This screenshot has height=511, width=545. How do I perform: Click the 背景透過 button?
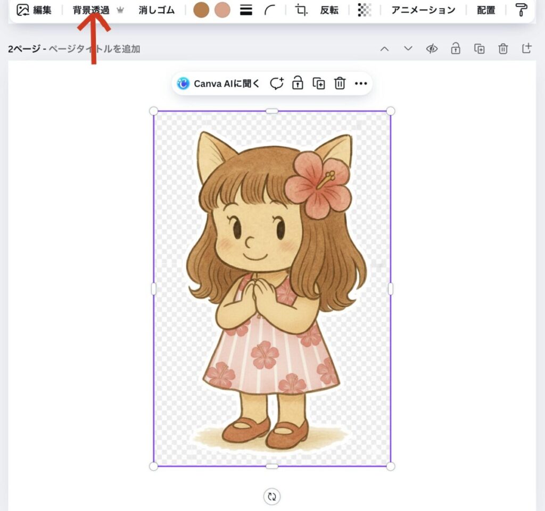91,10
